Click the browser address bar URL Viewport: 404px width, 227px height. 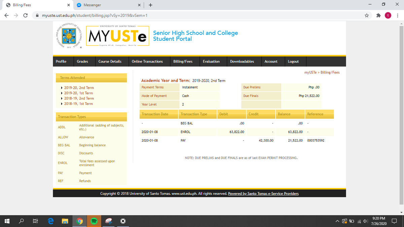click(x=95, y=15)
